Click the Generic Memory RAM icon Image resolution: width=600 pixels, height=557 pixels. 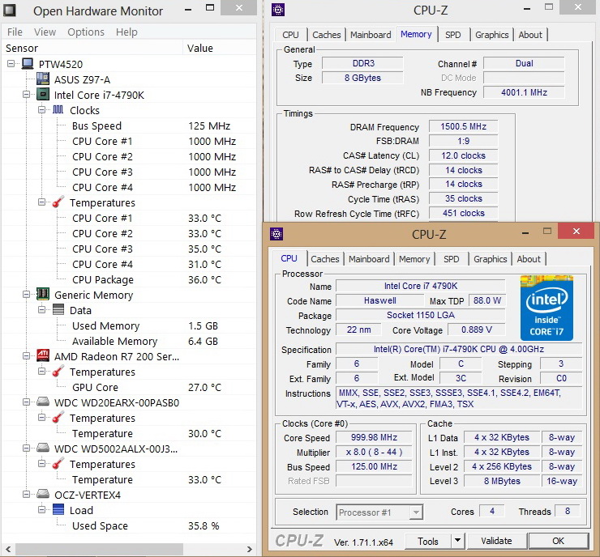[x=42, y=294]
